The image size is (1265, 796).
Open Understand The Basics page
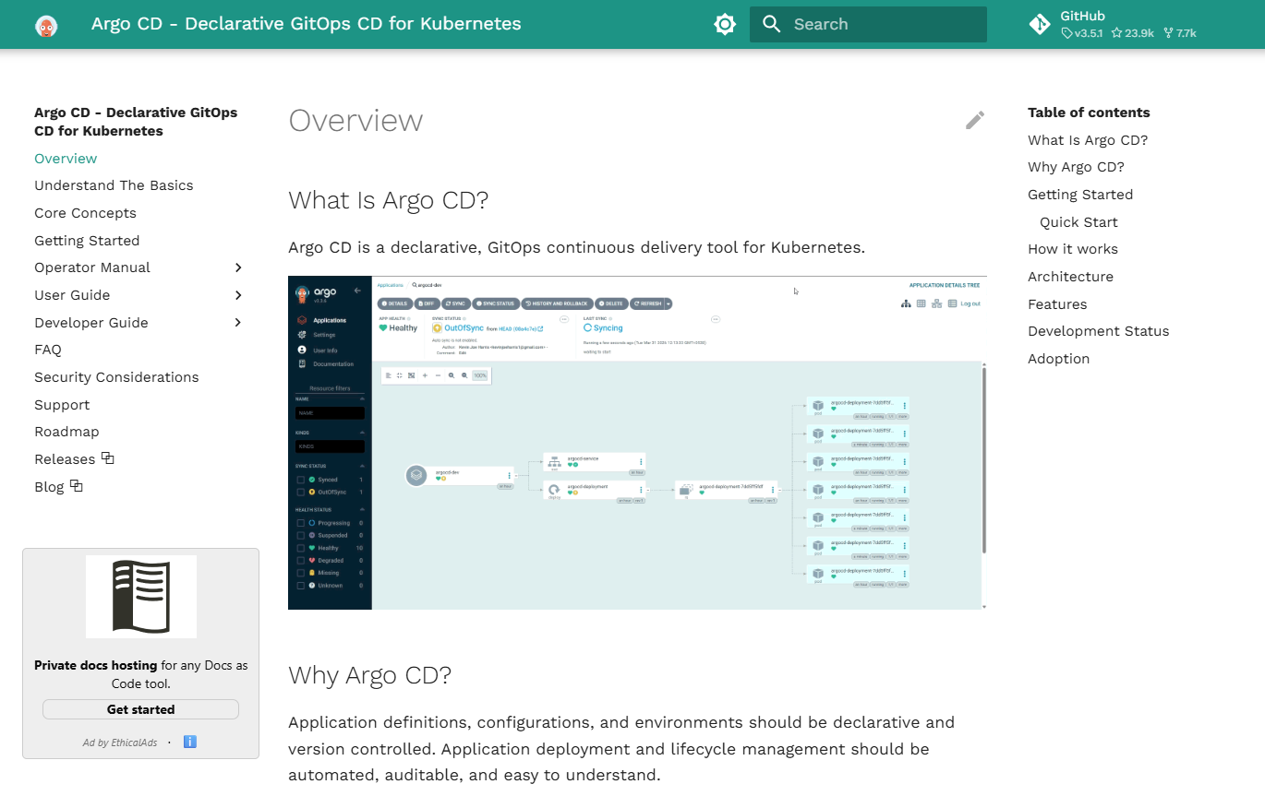pos(114,185)
